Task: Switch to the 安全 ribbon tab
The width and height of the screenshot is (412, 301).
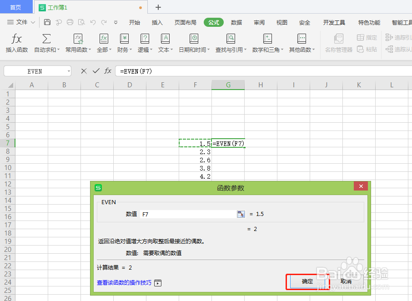Action: (x=305, y=23)
